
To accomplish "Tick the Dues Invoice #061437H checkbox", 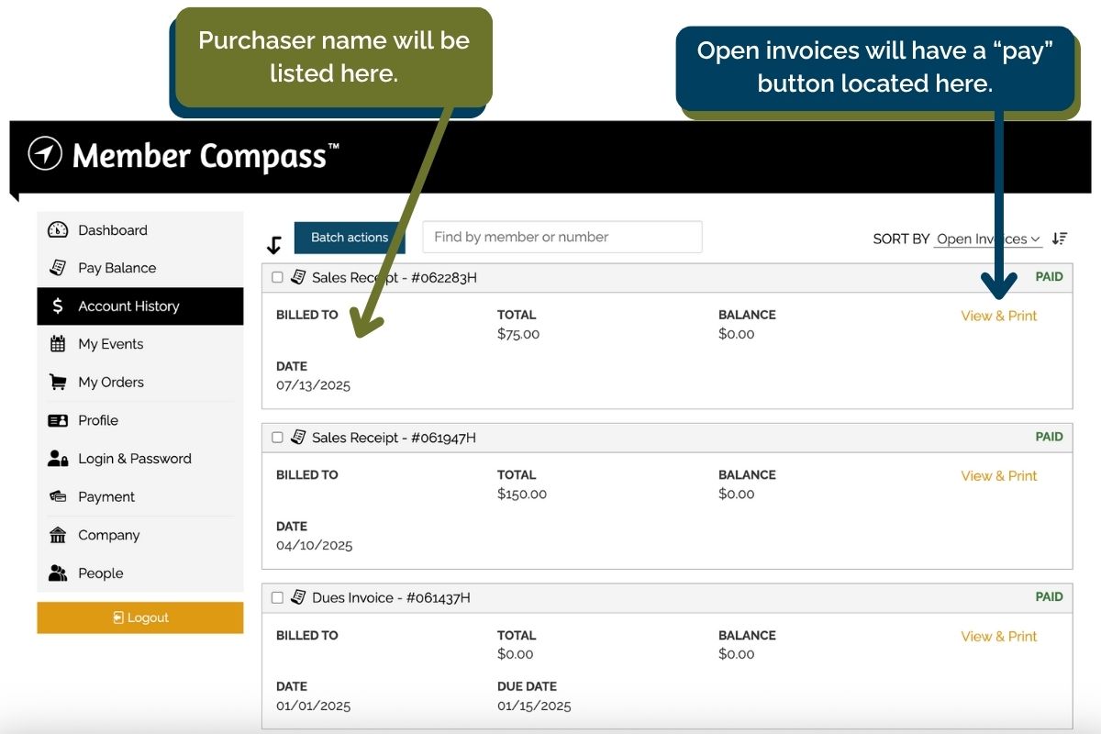I will (277, 598).
